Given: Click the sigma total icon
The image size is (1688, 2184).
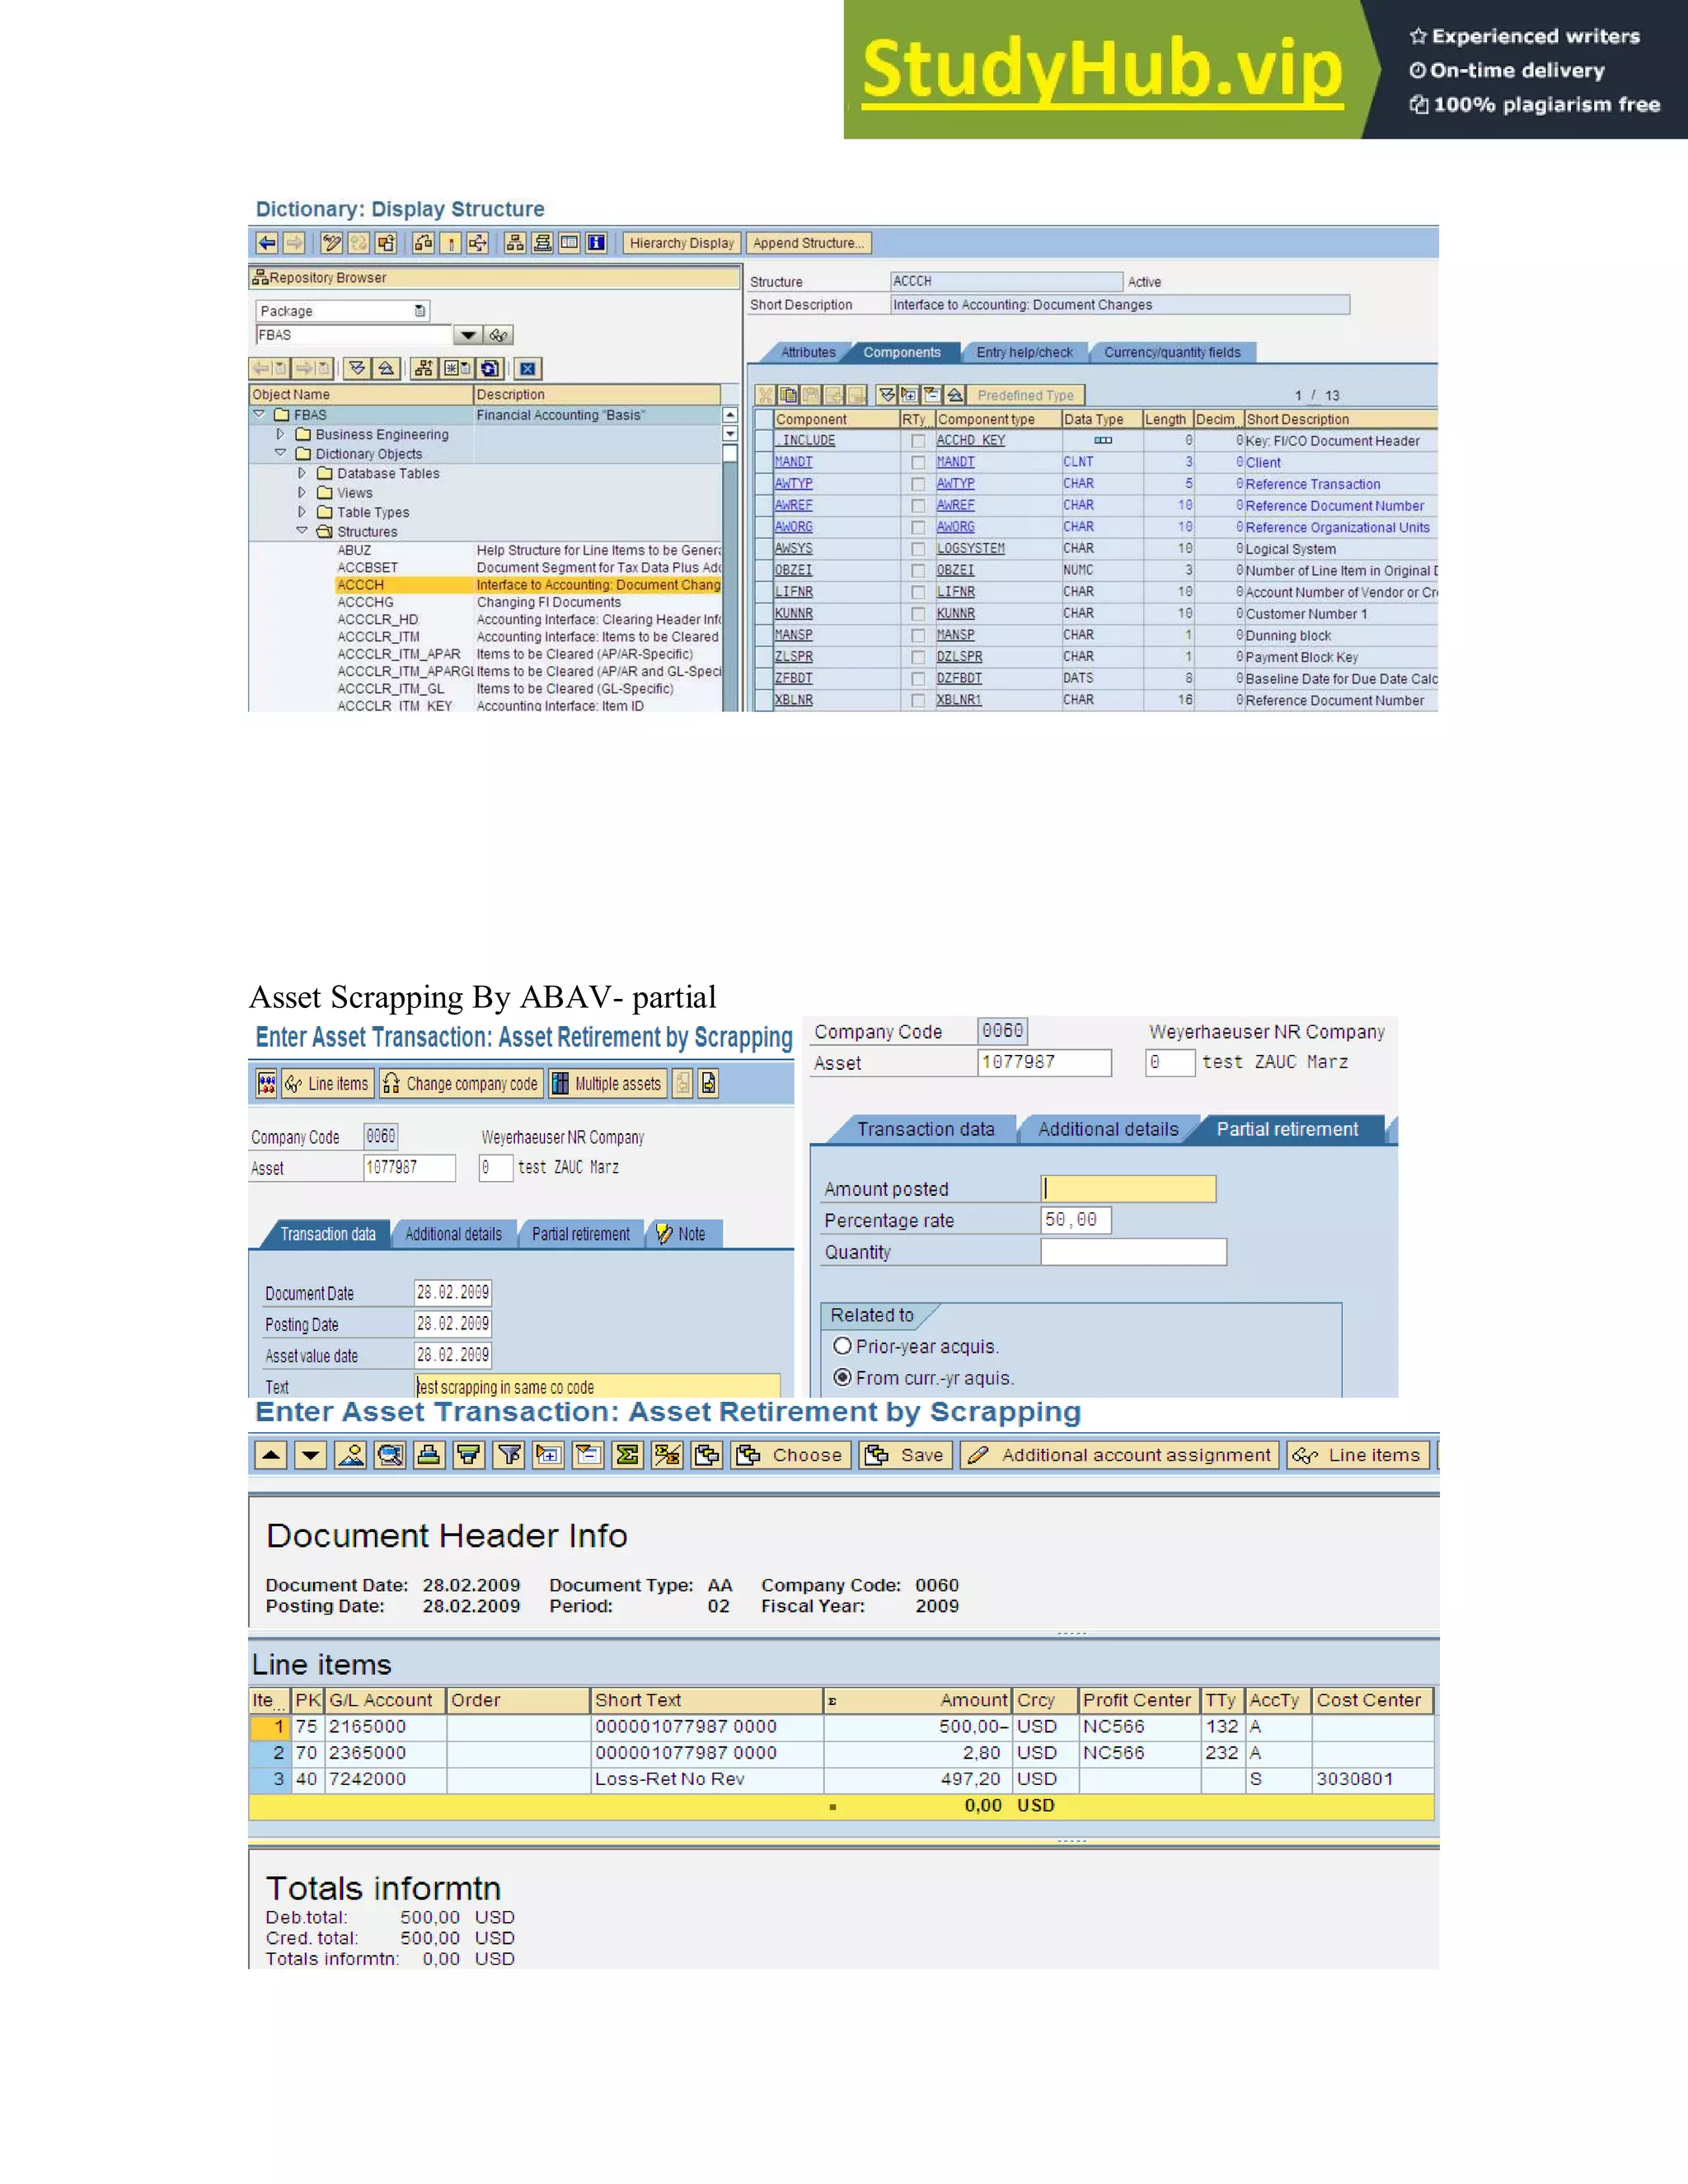Looking at the screenshot, I should point(628,1455).
